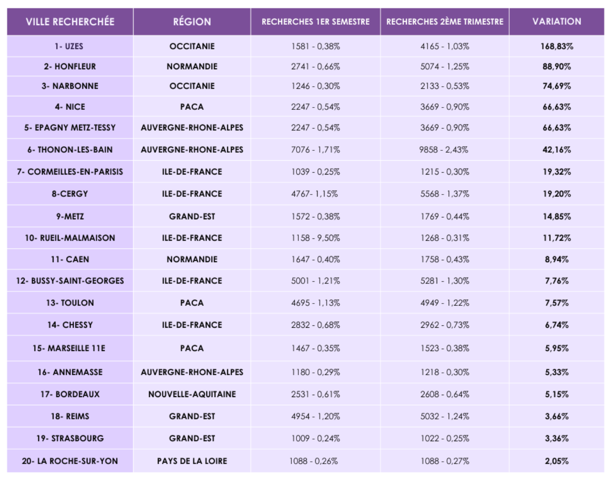Click the "Ville recherchée" column header
The height and width of the screenshot is (479, 615).
coord(70,21)
